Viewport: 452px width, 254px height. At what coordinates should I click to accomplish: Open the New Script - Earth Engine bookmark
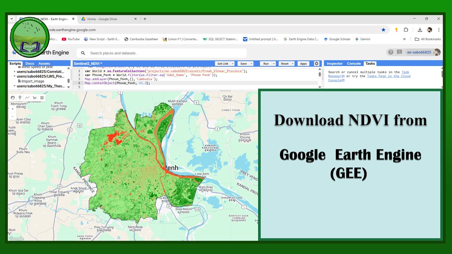(x=102, y=39)
